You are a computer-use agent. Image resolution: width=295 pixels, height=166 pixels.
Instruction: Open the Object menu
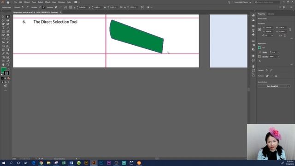[x=27, y=2]
